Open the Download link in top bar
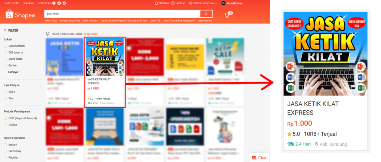381x162 pixels. 28,3
